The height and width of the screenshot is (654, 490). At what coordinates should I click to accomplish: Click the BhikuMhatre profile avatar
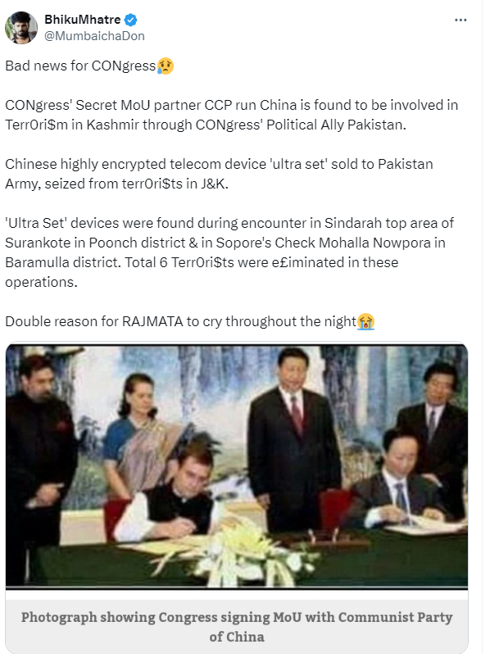coord(20,28)
